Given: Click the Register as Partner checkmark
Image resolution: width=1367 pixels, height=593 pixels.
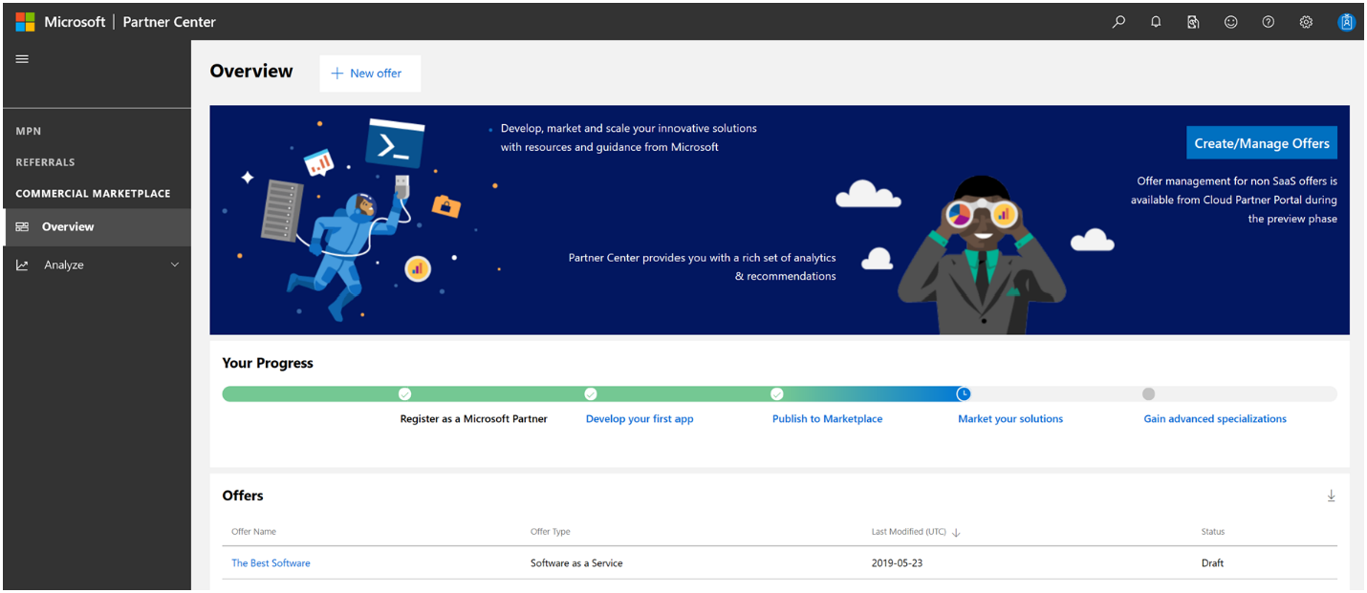Looking at the screenshot, I should click(x=404, y=394).
